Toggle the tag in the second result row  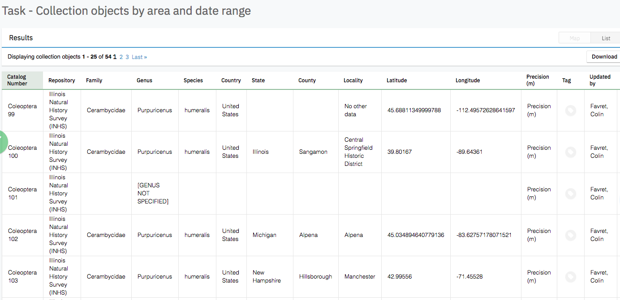point(571,152)
